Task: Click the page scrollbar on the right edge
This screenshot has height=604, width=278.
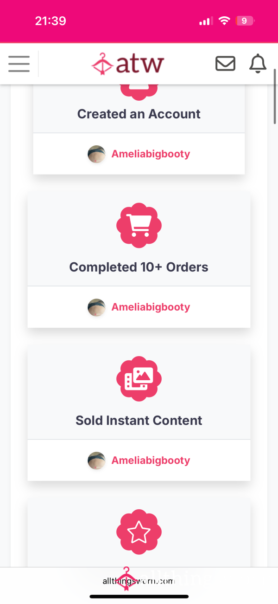Action: [x=275, y=97]
